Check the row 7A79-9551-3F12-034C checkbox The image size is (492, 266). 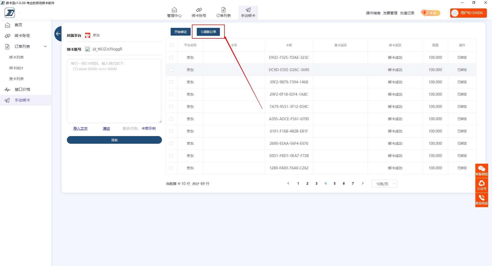(171, 107)
